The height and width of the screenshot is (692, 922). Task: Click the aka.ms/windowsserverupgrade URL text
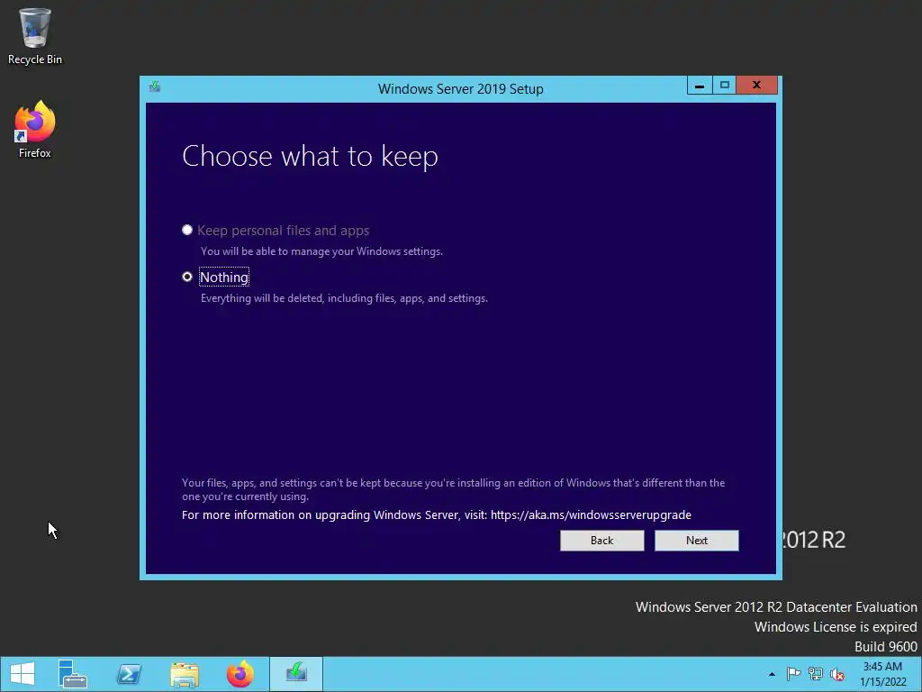pyautogui.click(x=591, y=514)
